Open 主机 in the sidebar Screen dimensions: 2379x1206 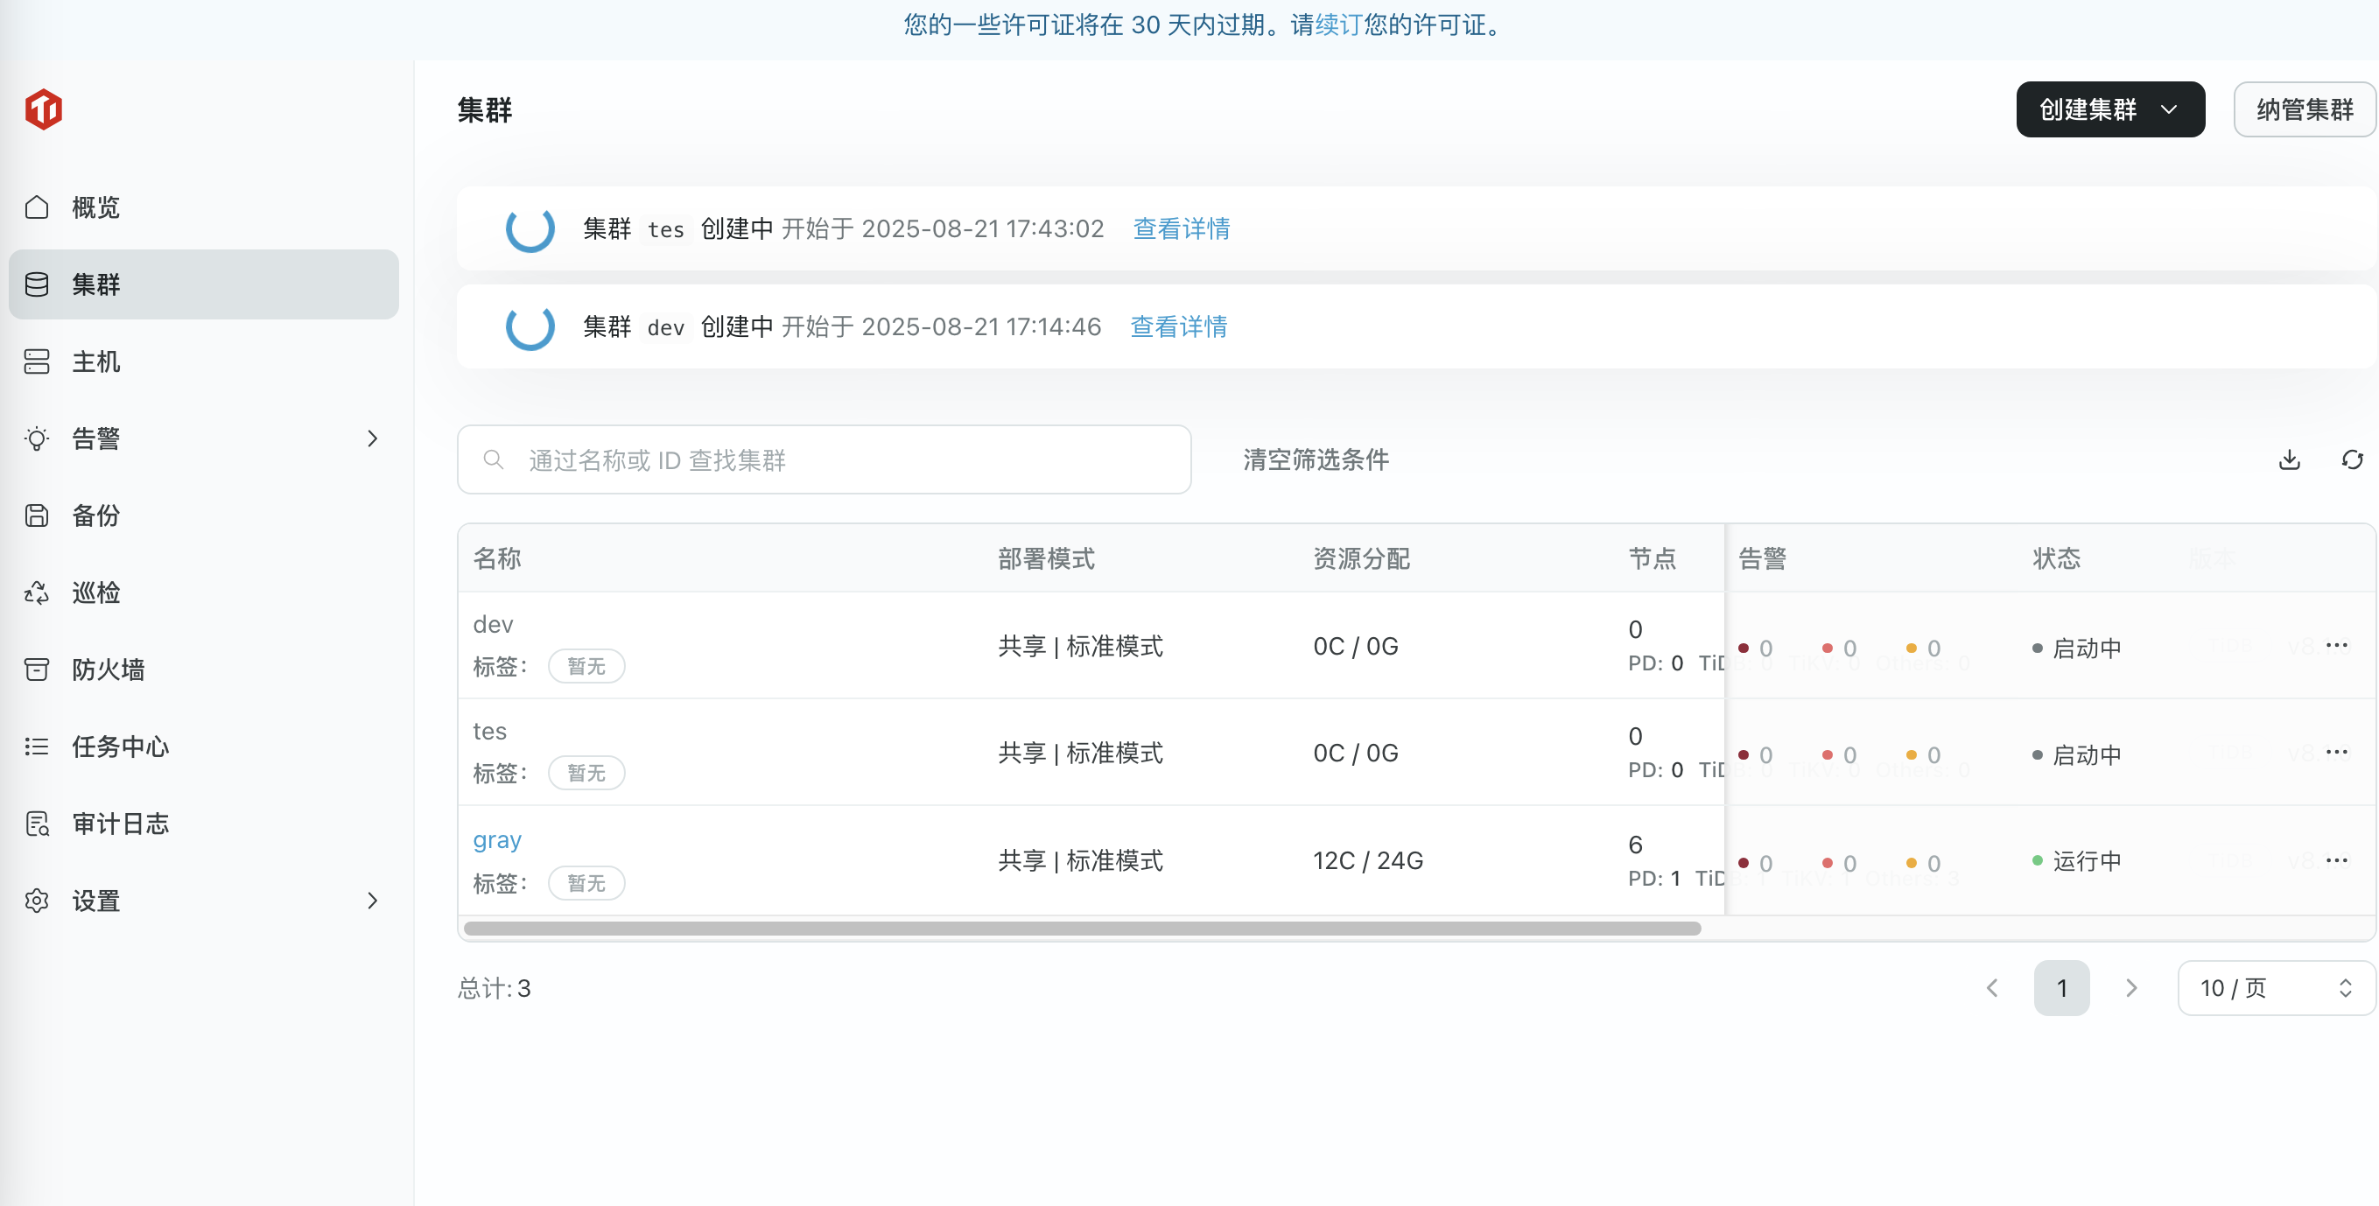96,361
